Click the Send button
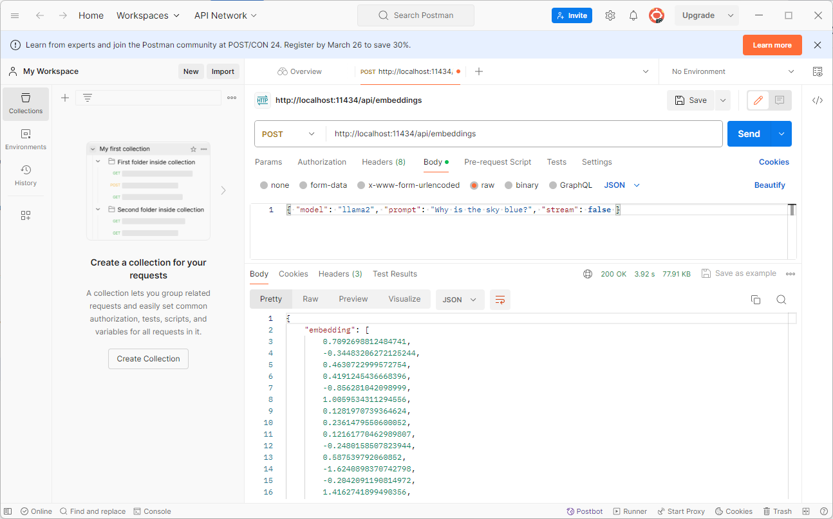This screenshot has width=833, height=519. [749, 134]
